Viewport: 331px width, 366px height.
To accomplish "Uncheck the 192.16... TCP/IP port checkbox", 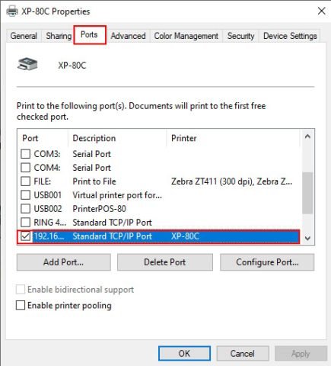I will 25,236.
